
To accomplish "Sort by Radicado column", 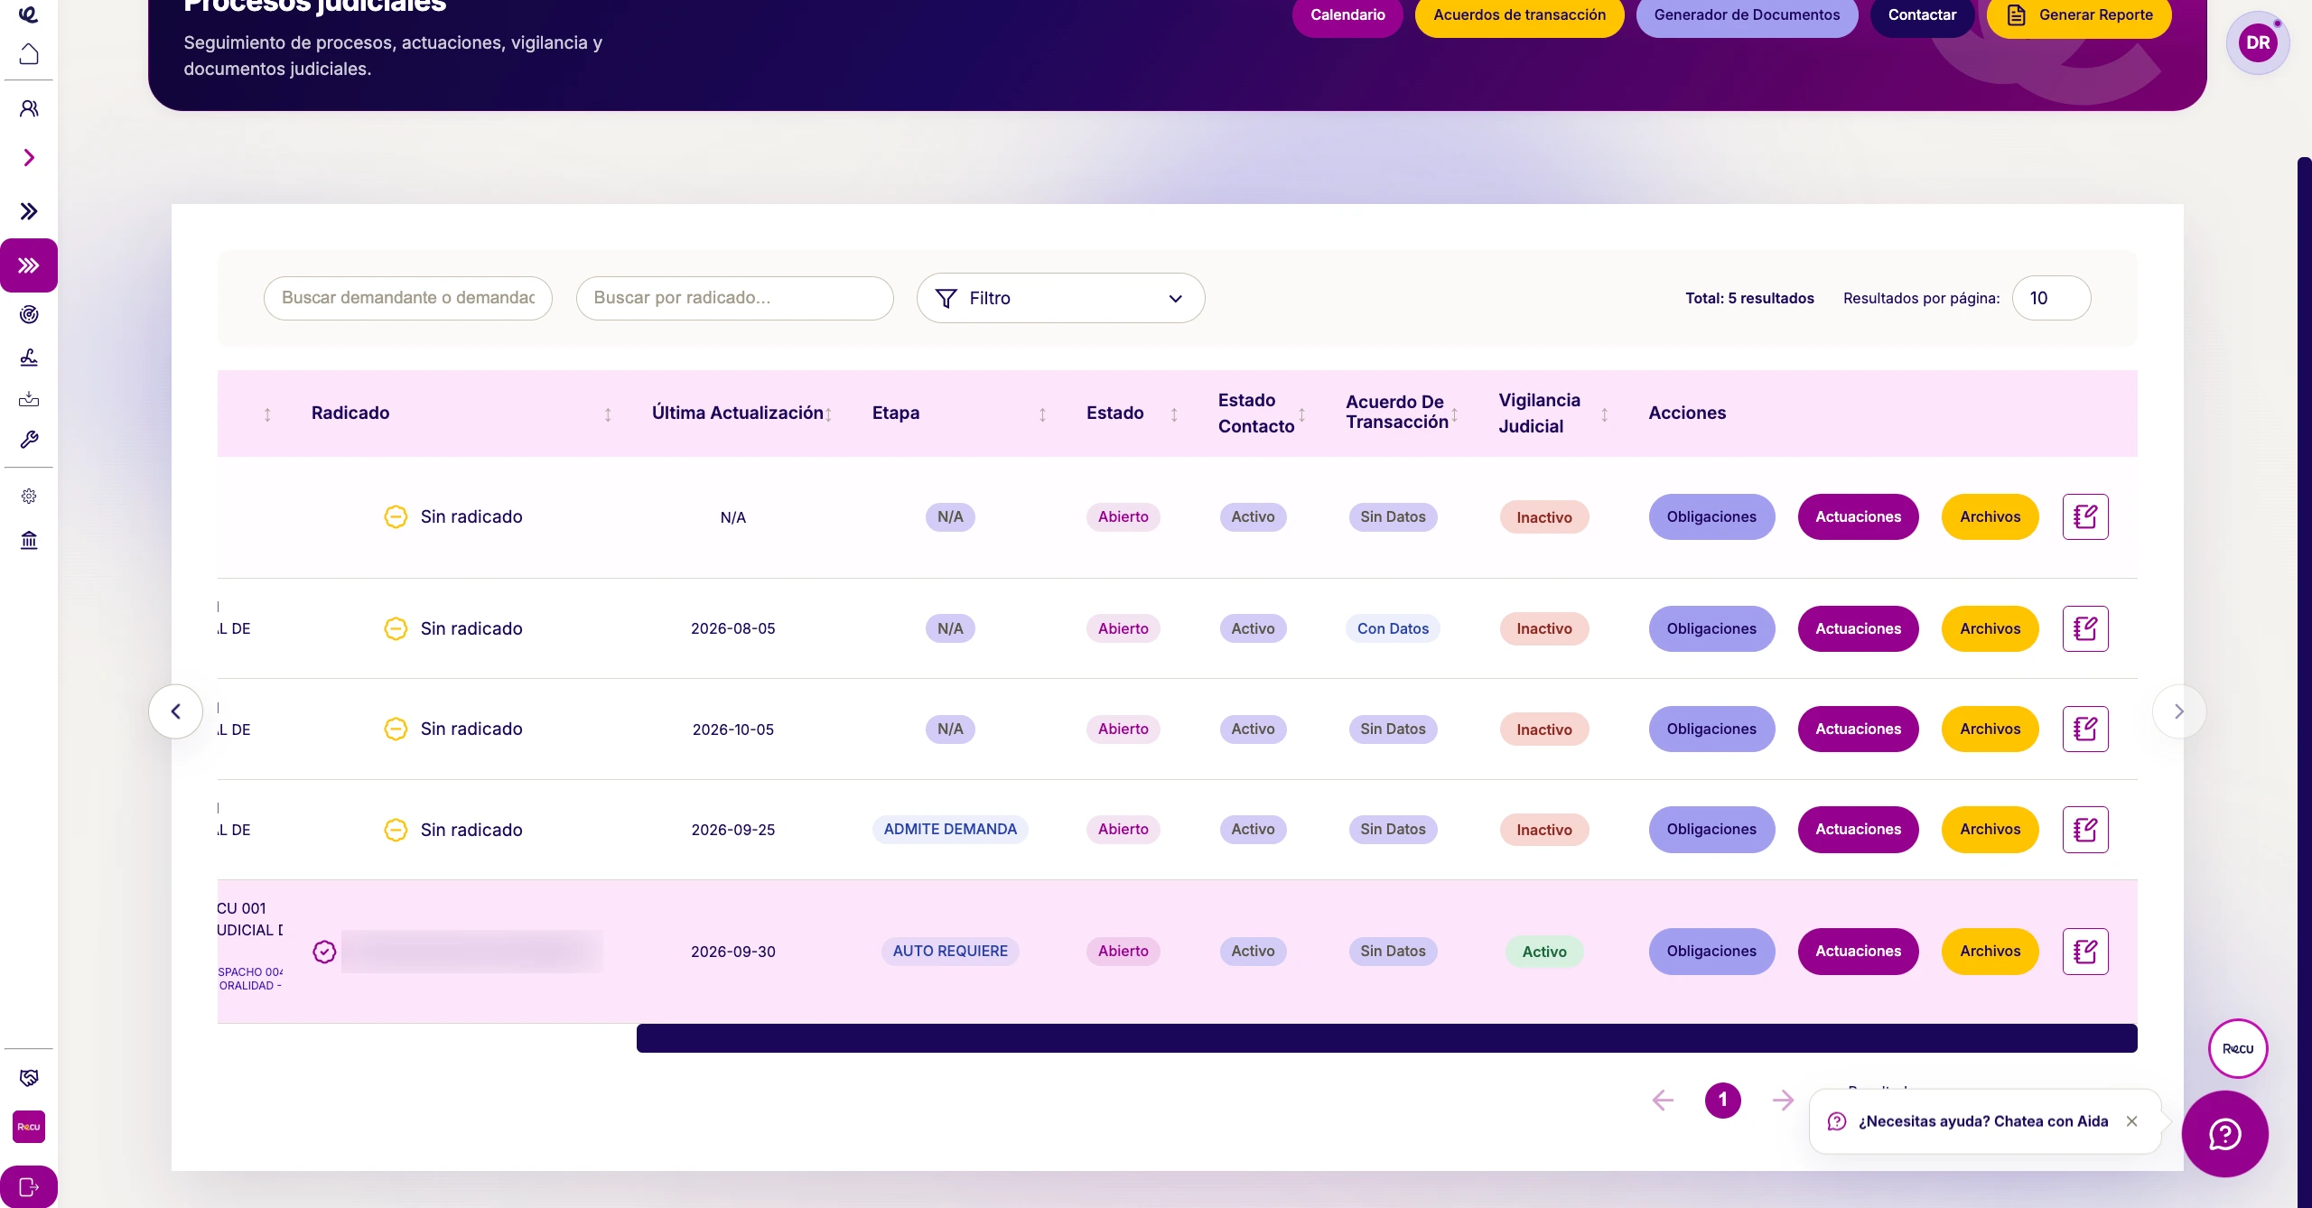I will (608, 414).
